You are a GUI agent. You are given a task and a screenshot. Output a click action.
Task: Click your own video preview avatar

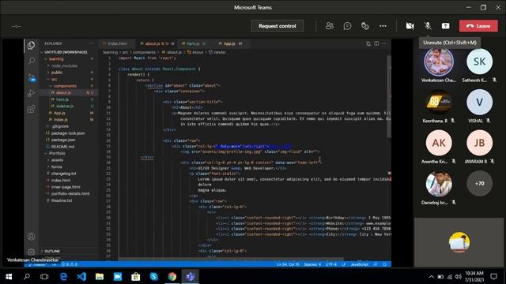[459, 242]
